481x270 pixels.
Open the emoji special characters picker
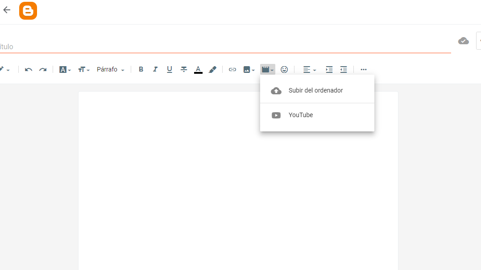284,69
